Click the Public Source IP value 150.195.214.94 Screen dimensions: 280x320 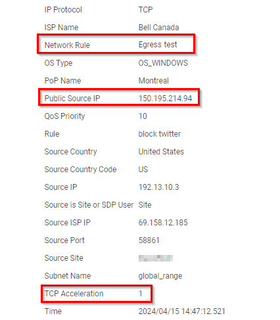tap(165, 99)
